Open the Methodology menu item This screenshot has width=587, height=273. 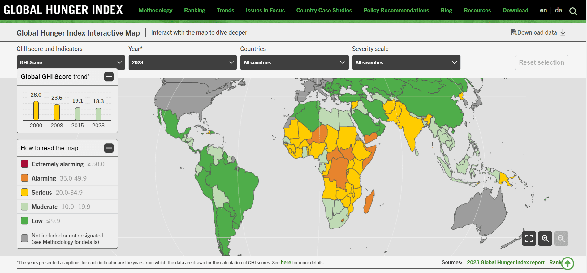click(x=155, y=10)
